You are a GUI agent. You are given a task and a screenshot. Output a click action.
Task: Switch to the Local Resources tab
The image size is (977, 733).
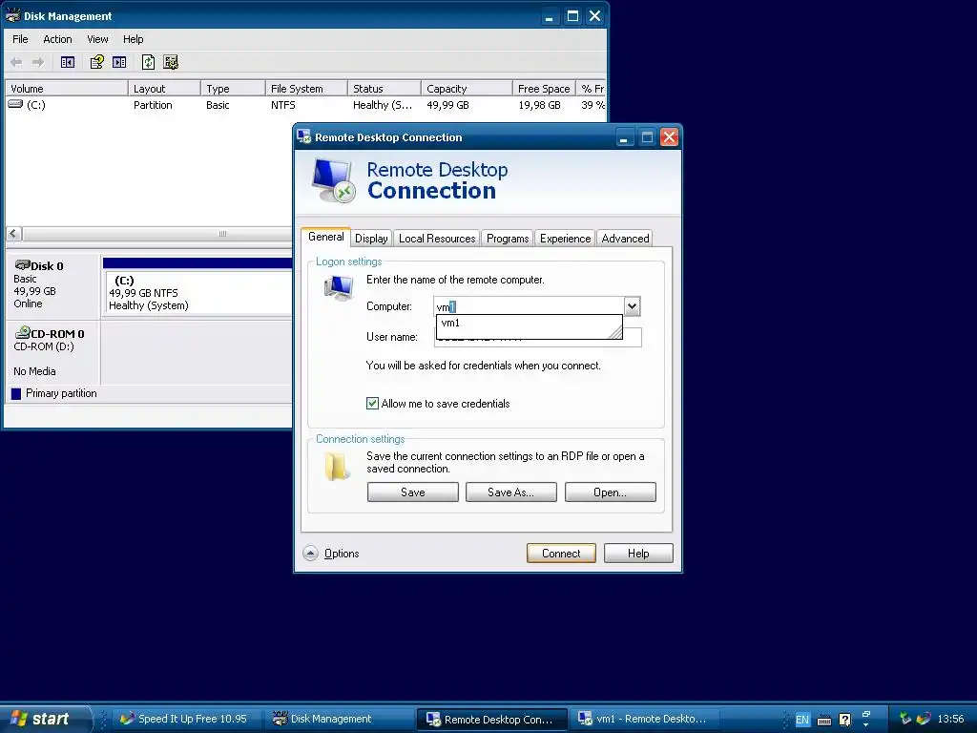(437, 238)
